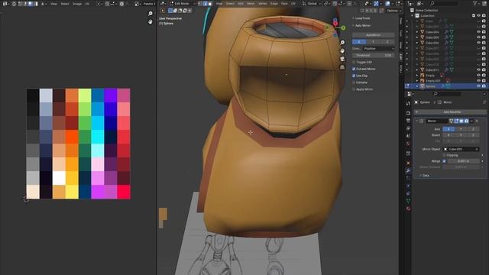Expand the Sphere item in outliner
Screen dimensions: 489x275
point(417,86)
